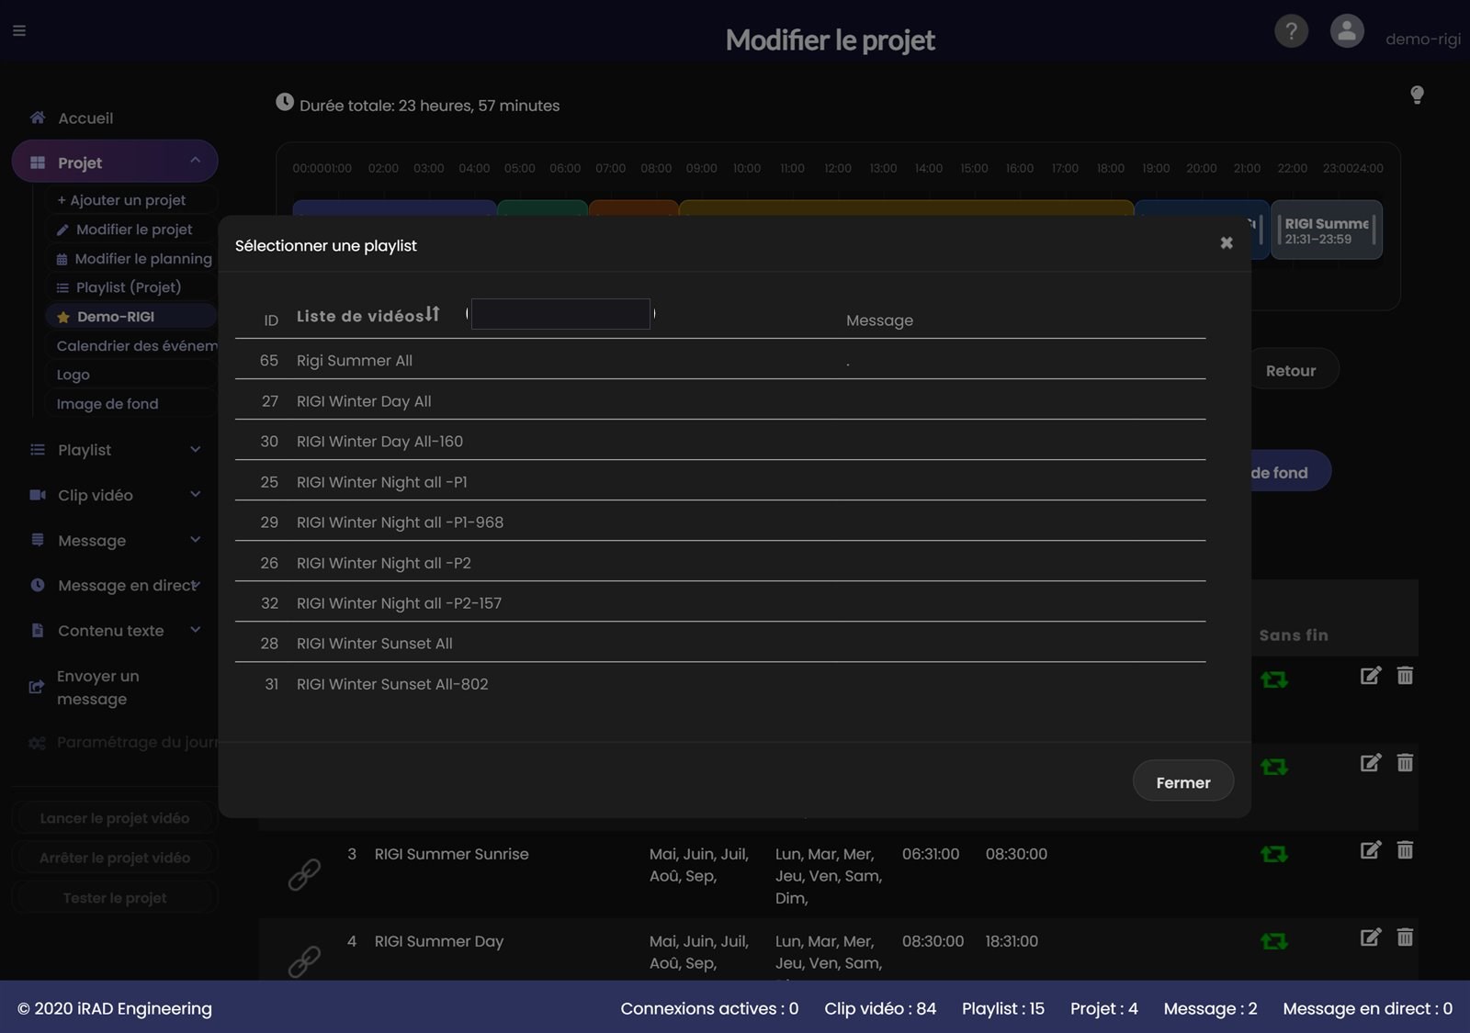Edit the RIGI Summer Day row
Screen dimensions: 1470x1033
point(1370,938)
